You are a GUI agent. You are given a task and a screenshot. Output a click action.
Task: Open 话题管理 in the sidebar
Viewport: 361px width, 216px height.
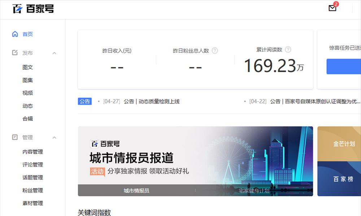(33, 177)
